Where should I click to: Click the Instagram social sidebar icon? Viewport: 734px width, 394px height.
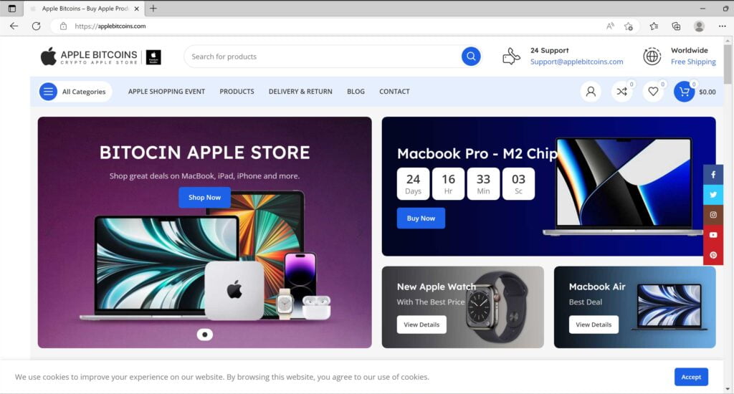713,215
